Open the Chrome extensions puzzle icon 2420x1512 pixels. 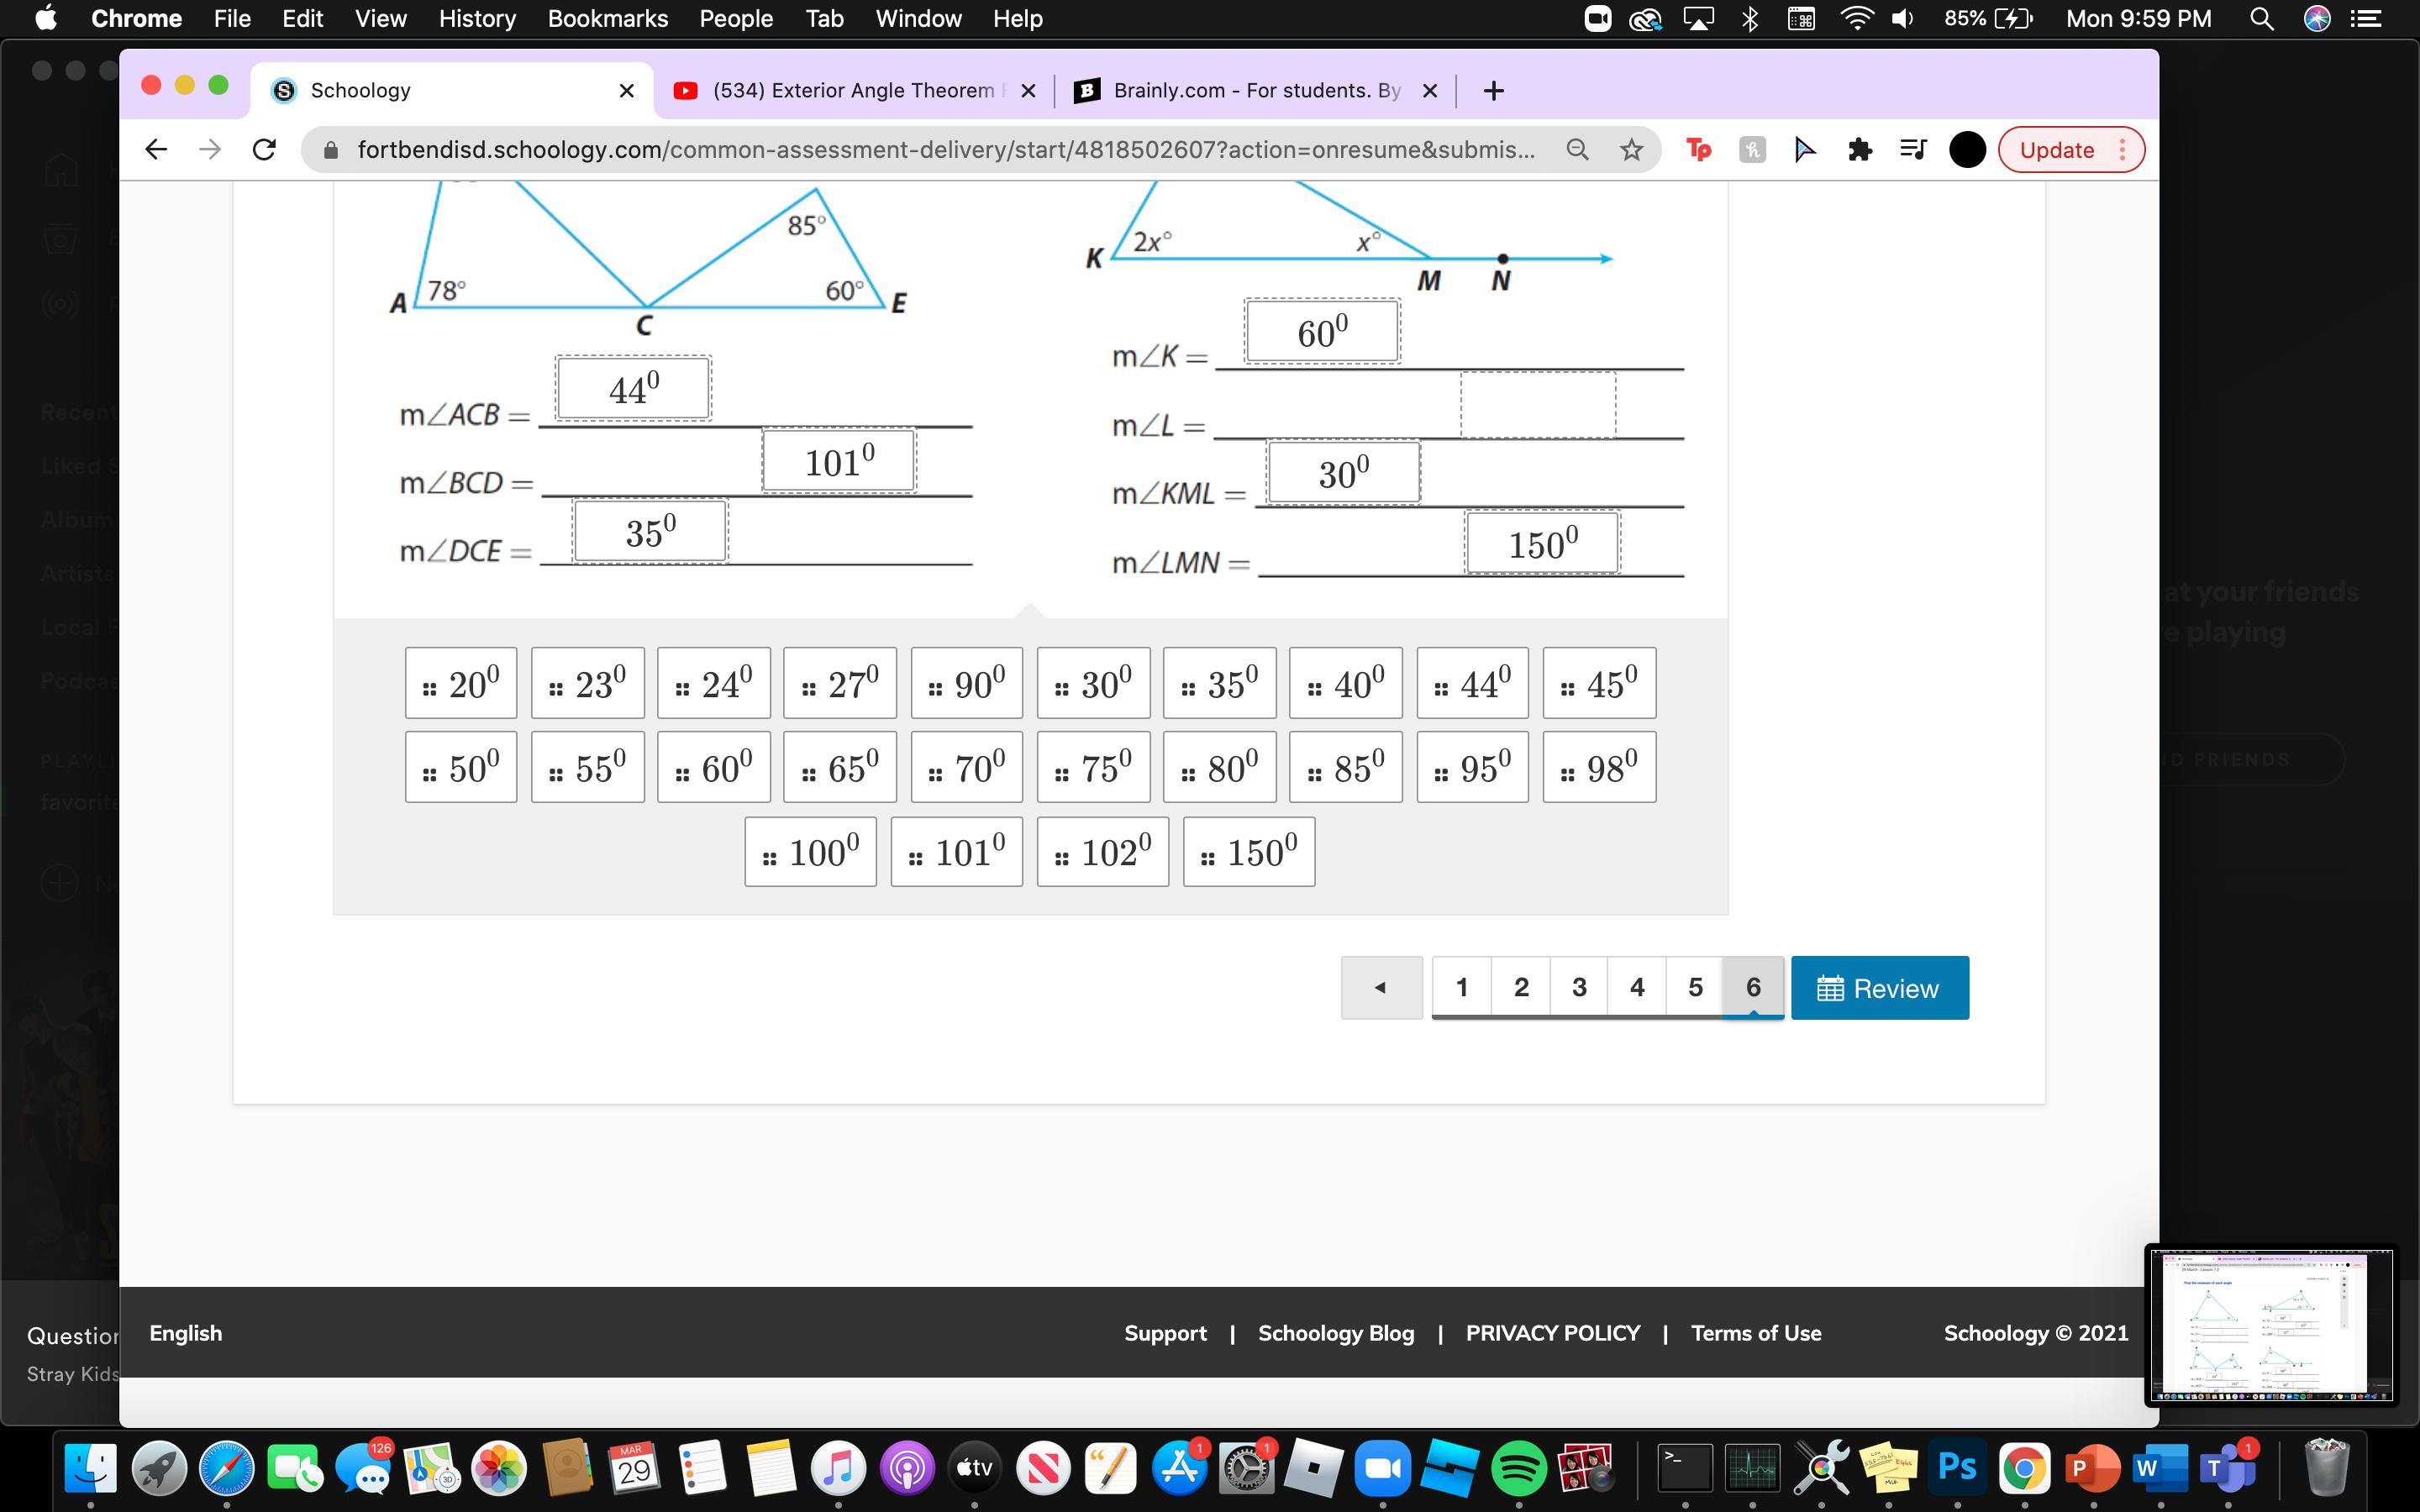(1859, 150)
